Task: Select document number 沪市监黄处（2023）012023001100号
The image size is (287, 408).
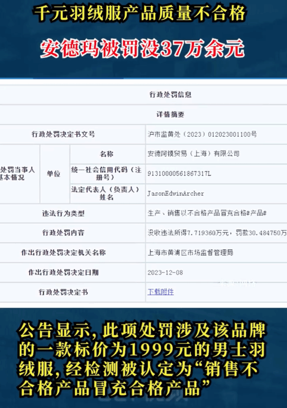Action: [x=202, y=134]
